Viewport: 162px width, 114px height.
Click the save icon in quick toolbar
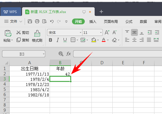pyautogui.click(x=30, y=21)
